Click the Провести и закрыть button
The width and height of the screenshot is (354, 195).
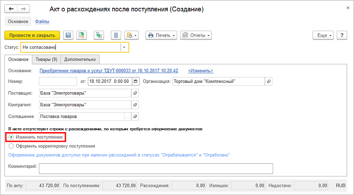[32, 35]
